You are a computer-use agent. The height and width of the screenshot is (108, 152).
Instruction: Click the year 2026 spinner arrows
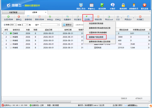click(16, 25)
